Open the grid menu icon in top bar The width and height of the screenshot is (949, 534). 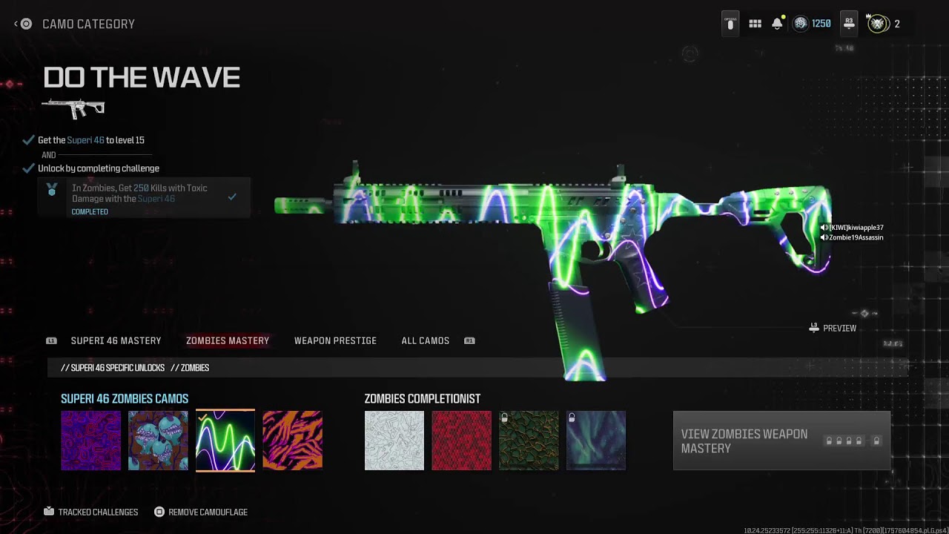click(755, 24)
